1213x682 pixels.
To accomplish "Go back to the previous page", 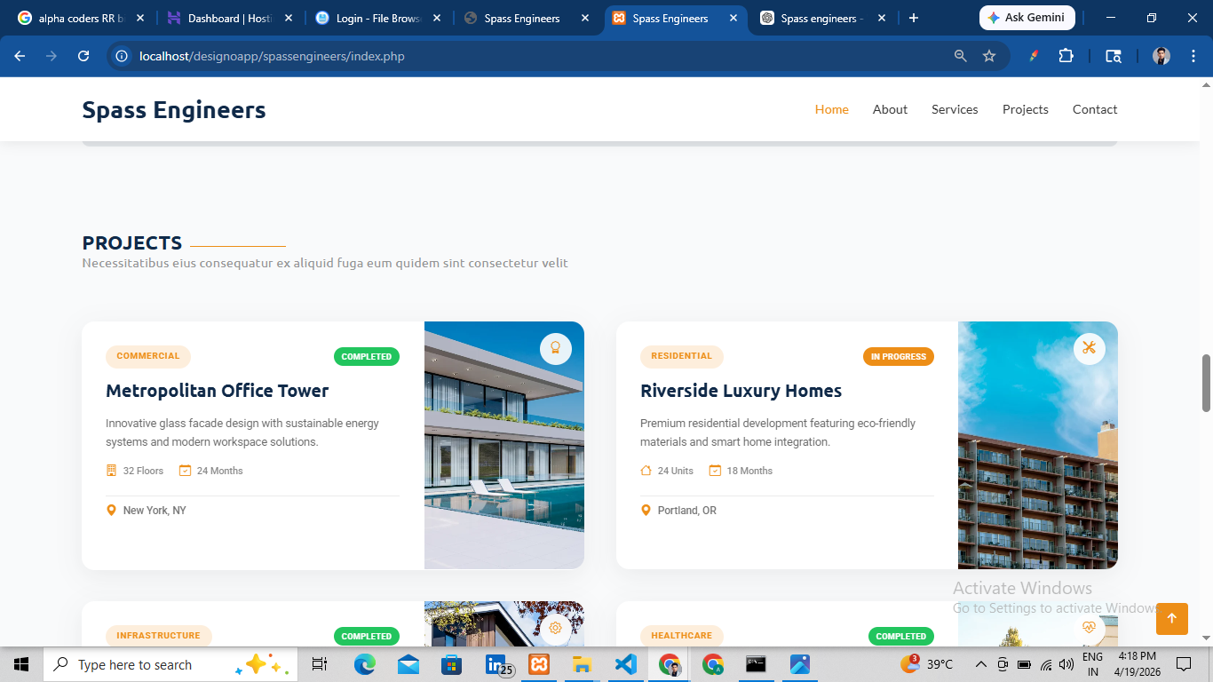I will [x=20, y=56].
